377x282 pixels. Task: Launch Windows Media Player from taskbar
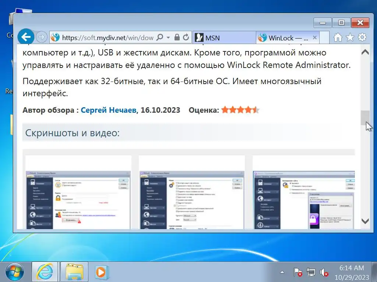point(101,272)
